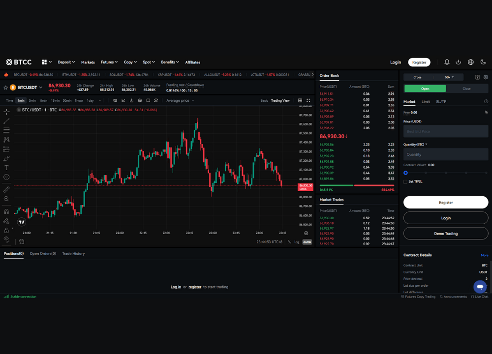This screenshot has height=354, width=492.
Task: Select the crosshair cursor tool on chart sidebar
Action: click(x=6, y=112)
